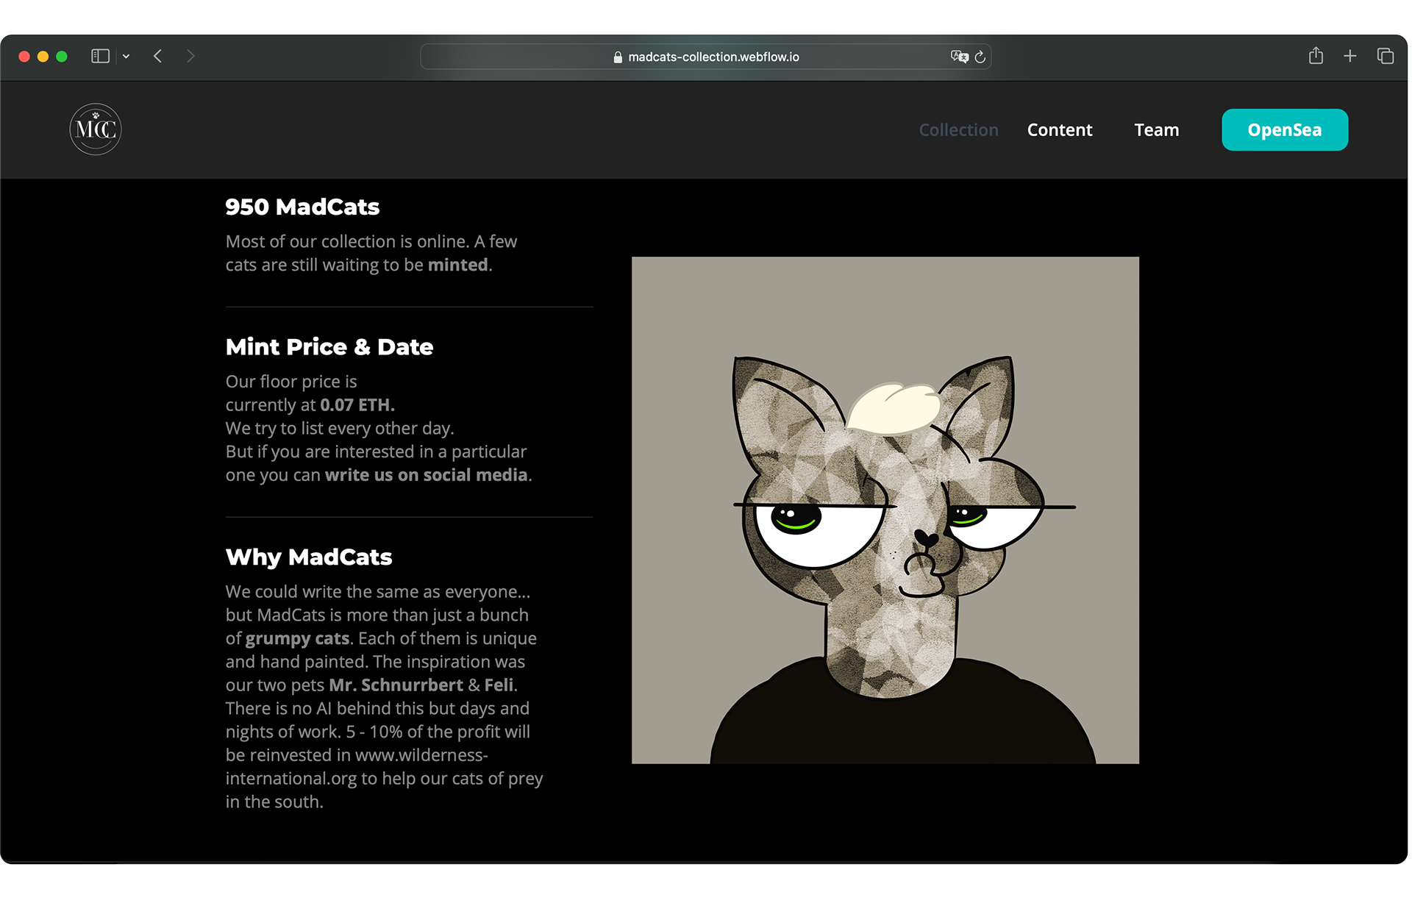Click the grumpy cat artwork image
Image resolution: width=1412 pixels, height=917 pixels.
coord(885,510)
